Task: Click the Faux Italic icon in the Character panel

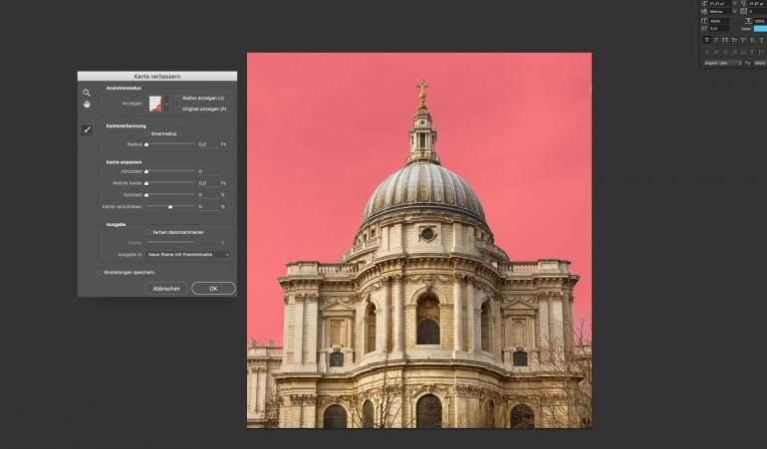Action: pyautogui.click(x=715, y=40)
